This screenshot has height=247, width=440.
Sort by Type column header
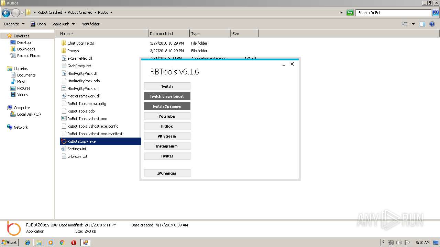pyautogui.click(x=210, y=34)
